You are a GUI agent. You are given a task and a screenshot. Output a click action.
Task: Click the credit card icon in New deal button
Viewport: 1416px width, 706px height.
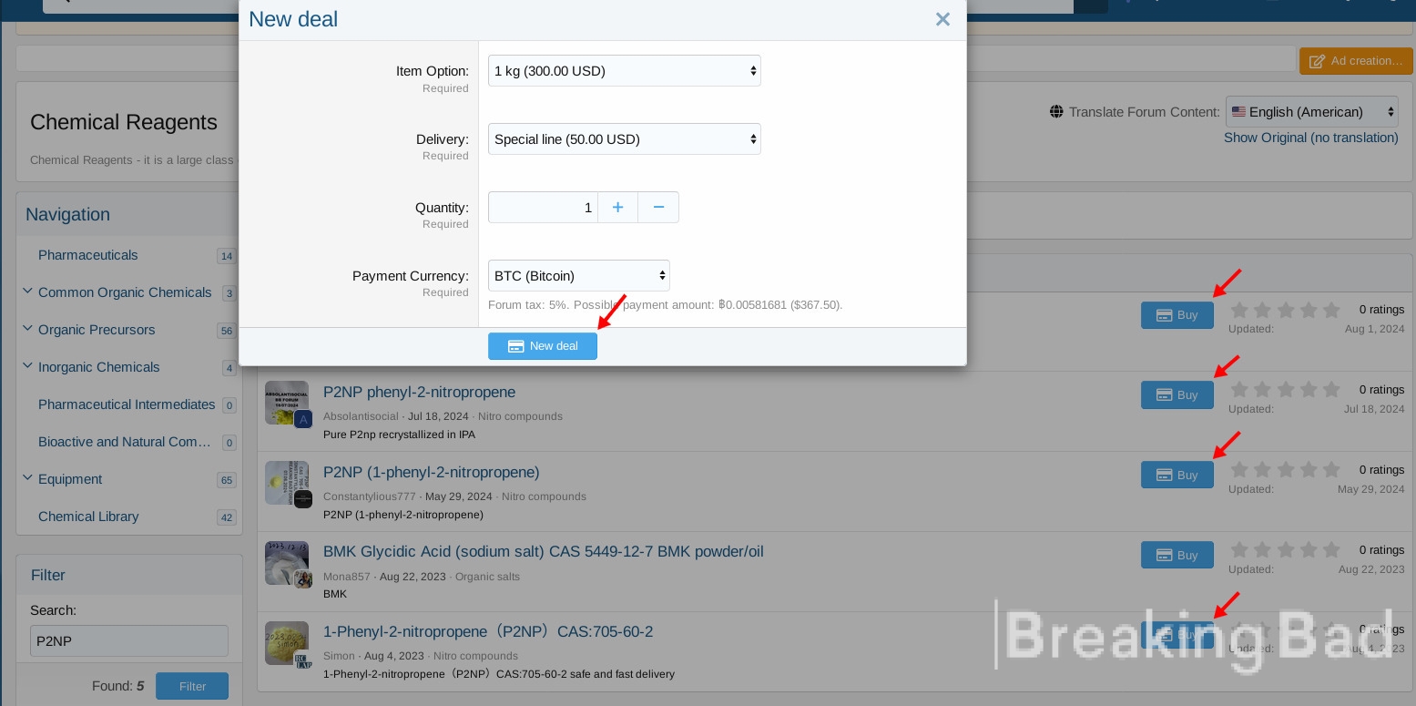515,346
